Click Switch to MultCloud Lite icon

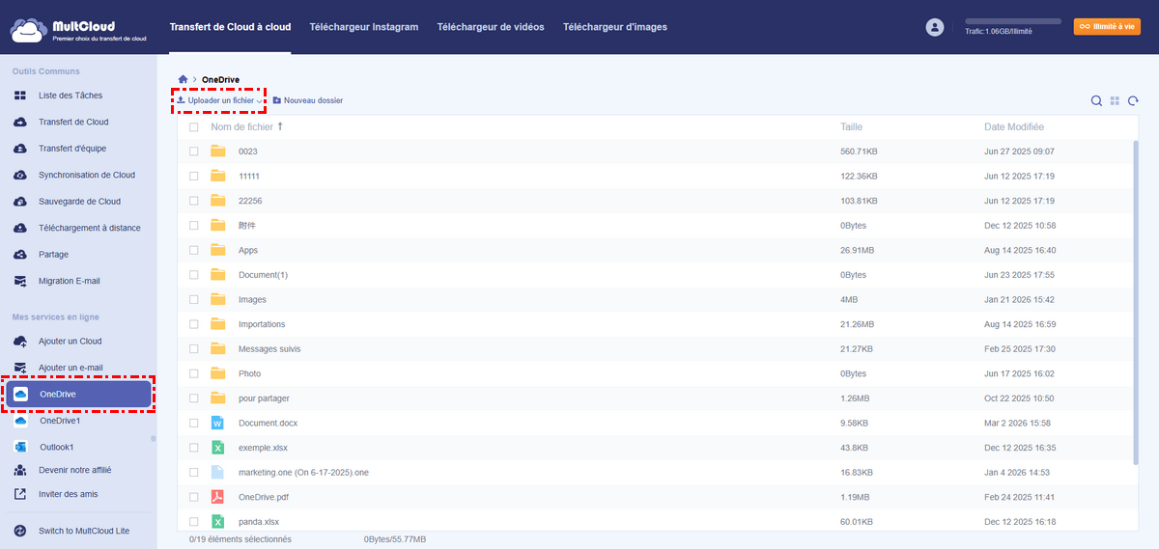pos(20,531)
